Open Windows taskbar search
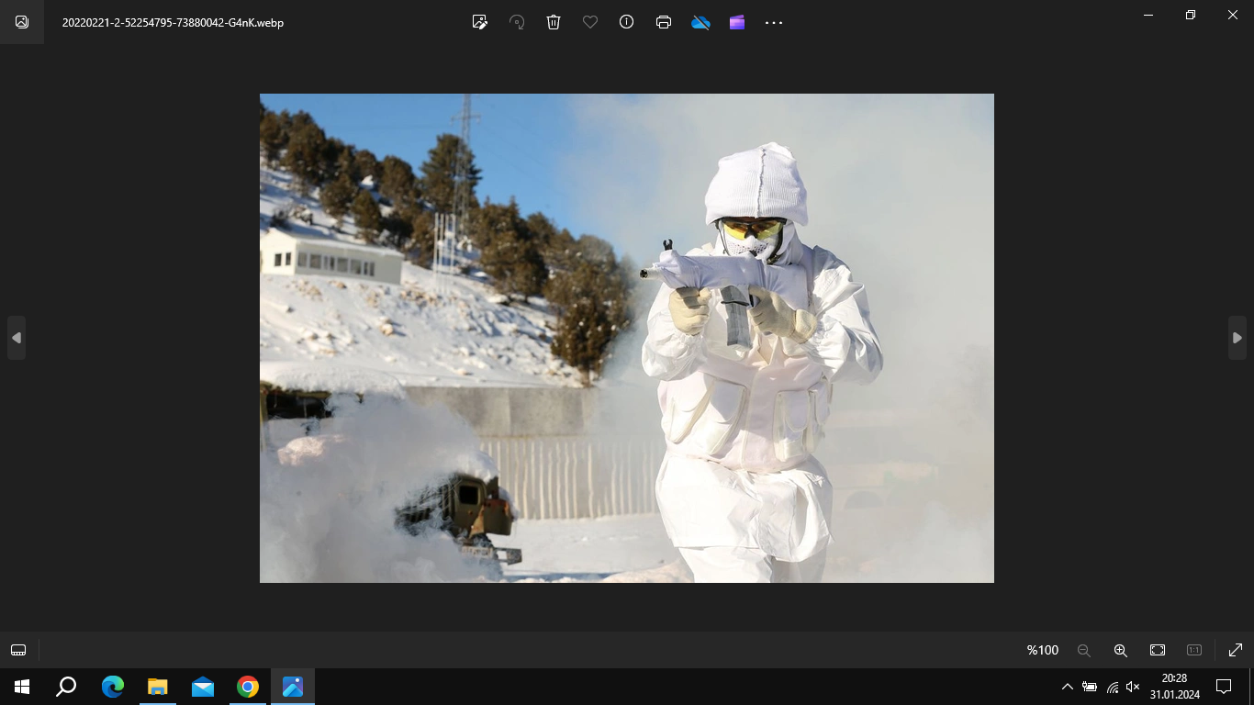 click(66, 687)
